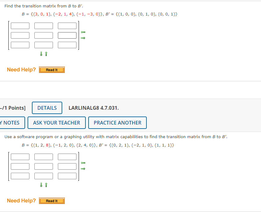This screenshot has height=212, width=261.
Task: Click the right arrow beside the second matrix
Action: (83, 169)
